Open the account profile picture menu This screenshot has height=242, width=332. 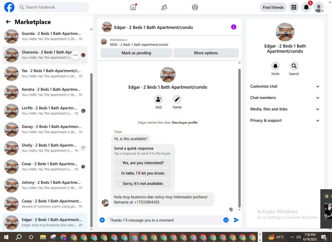pyautogui.click(x=319, y=7)
